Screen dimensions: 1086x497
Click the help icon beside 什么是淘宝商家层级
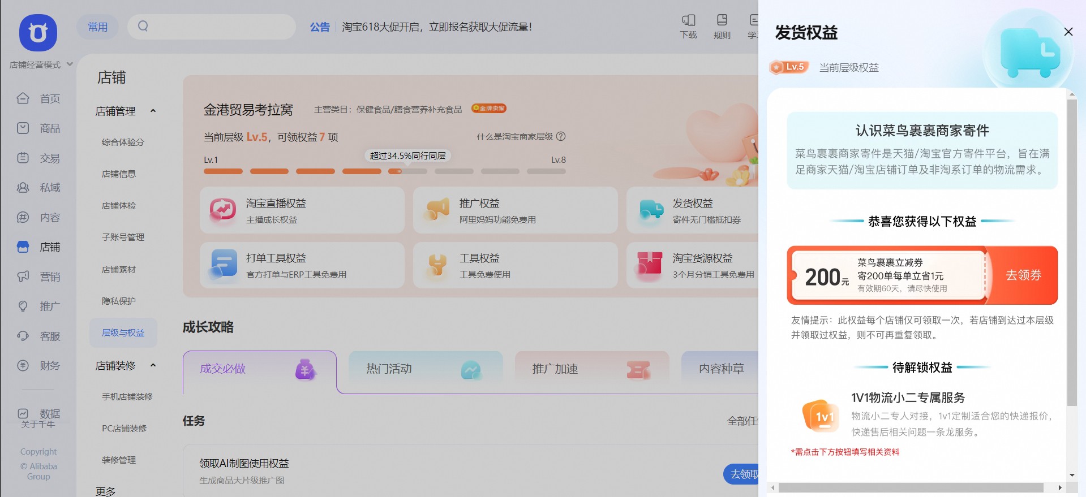pyautogui.click(x=561, y=136)
